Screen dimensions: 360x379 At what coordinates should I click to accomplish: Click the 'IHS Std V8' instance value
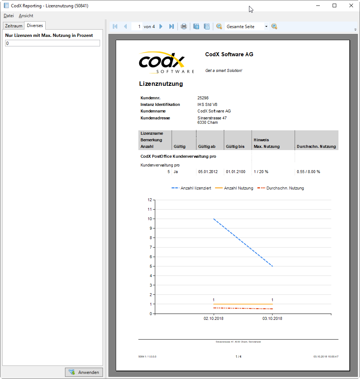207,104
